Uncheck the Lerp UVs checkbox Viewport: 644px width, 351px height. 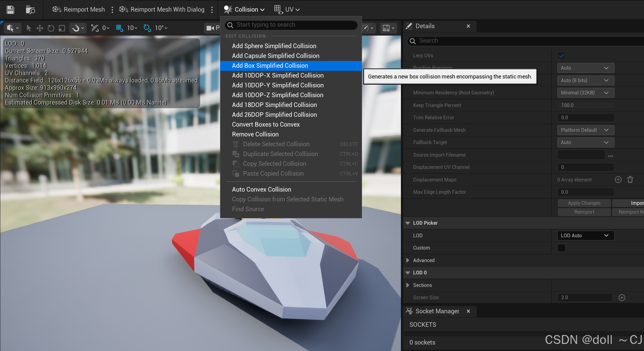click(x=561, y=55)
